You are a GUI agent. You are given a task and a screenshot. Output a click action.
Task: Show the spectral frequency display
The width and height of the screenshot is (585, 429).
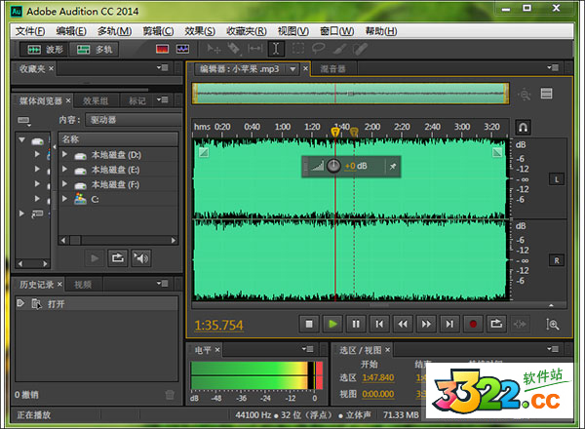coord(161,48)
